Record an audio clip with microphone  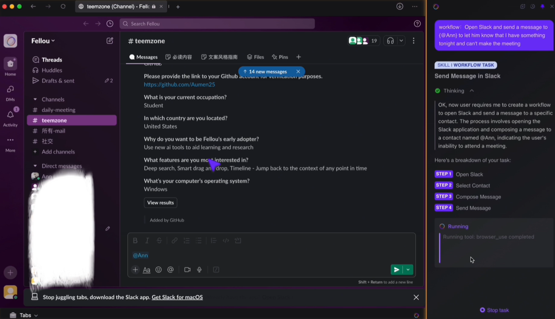click(199, 270)
